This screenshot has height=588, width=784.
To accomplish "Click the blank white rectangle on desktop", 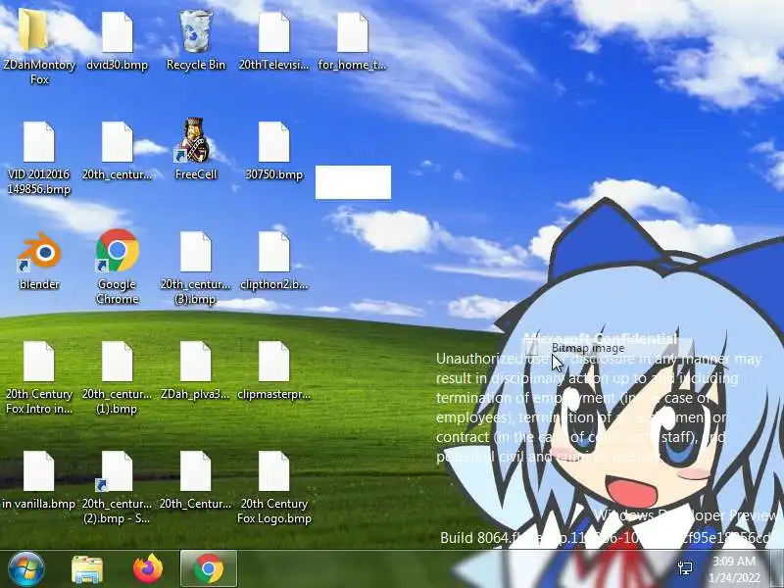I will pos(353,182).
